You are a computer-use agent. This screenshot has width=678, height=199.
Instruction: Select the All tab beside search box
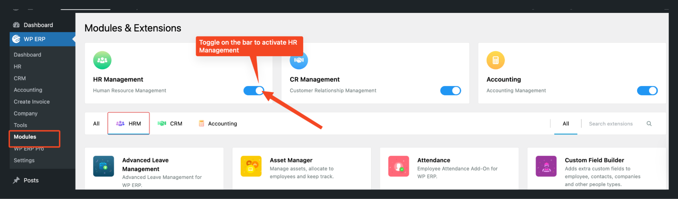(x=566, y=124)
